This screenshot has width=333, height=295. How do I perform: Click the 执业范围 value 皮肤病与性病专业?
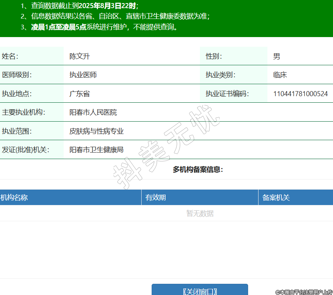pos(96,131)
